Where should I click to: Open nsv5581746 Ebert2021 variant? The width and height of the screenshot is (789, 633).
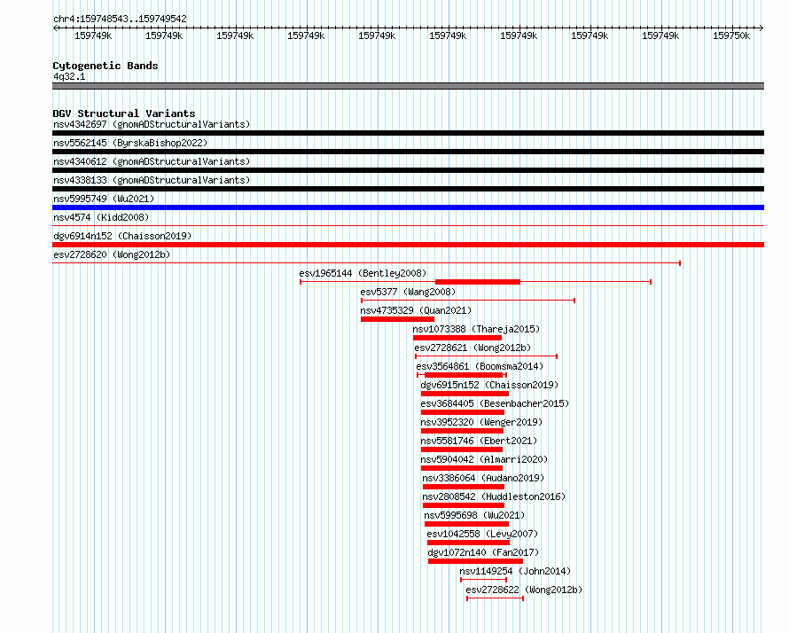click(479, 441)
